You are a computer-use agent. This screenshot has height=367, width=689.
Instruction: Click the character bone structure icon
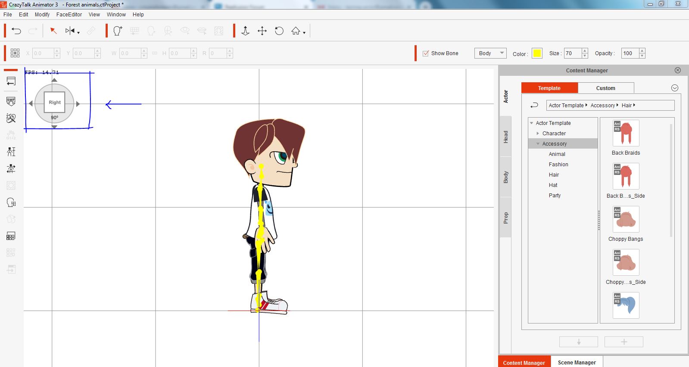coord(11,152)
